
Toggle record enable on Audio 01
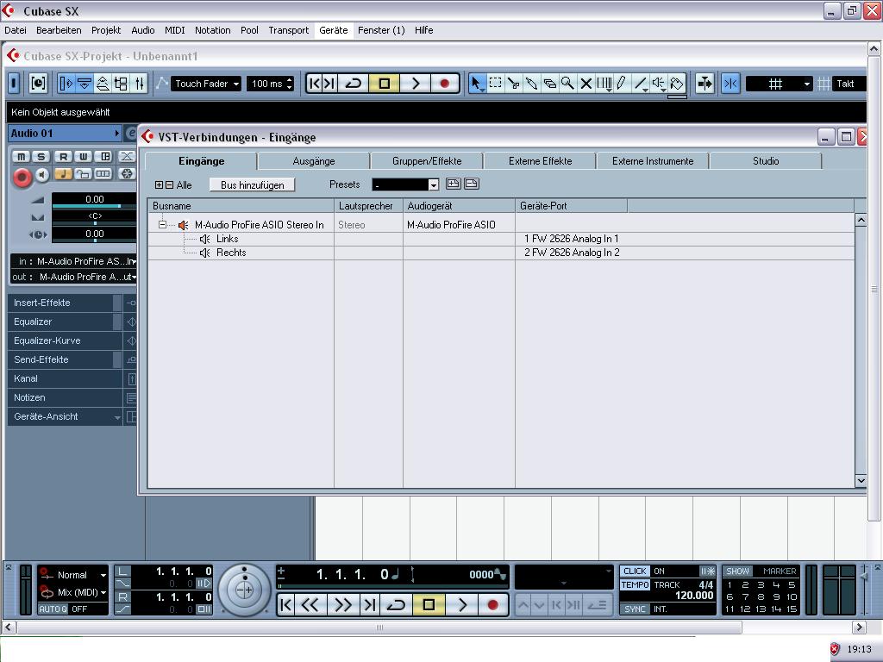pyautogui.click(x=22, y=177)
